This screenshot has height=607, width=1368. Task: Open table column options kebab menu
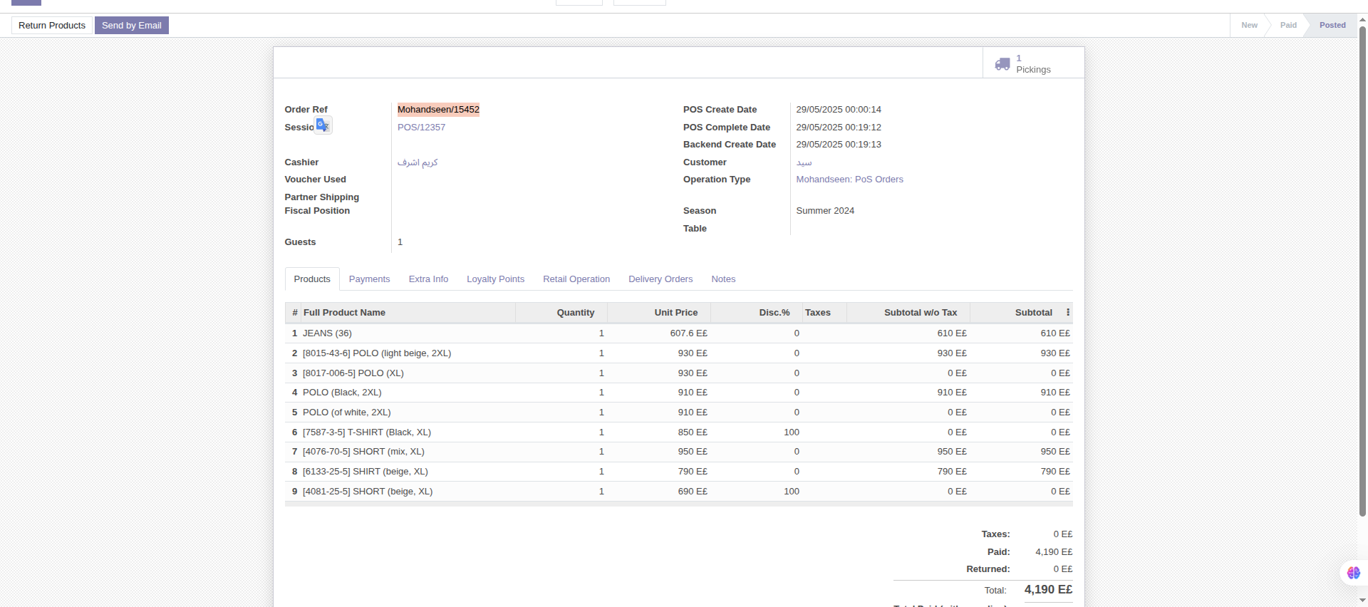[1067, 313]
